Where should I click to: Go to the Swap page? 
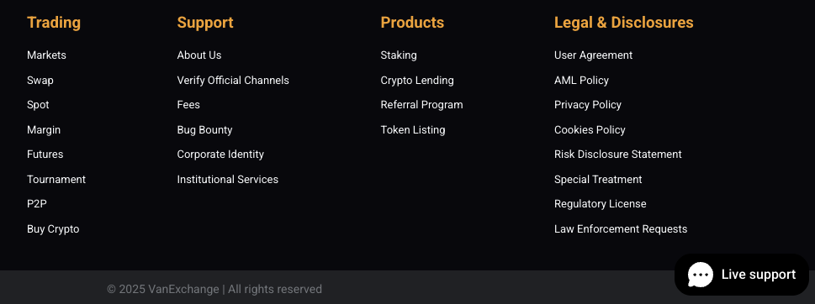pos(40,81)
